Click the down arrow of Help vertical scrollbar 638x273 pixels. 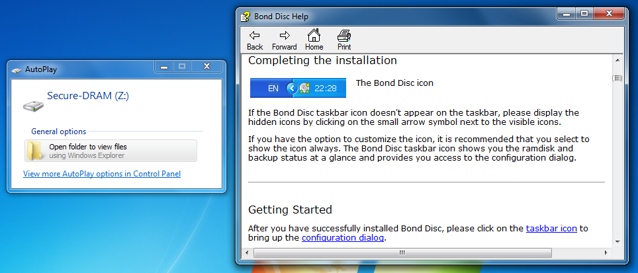[x=617, y=242]
